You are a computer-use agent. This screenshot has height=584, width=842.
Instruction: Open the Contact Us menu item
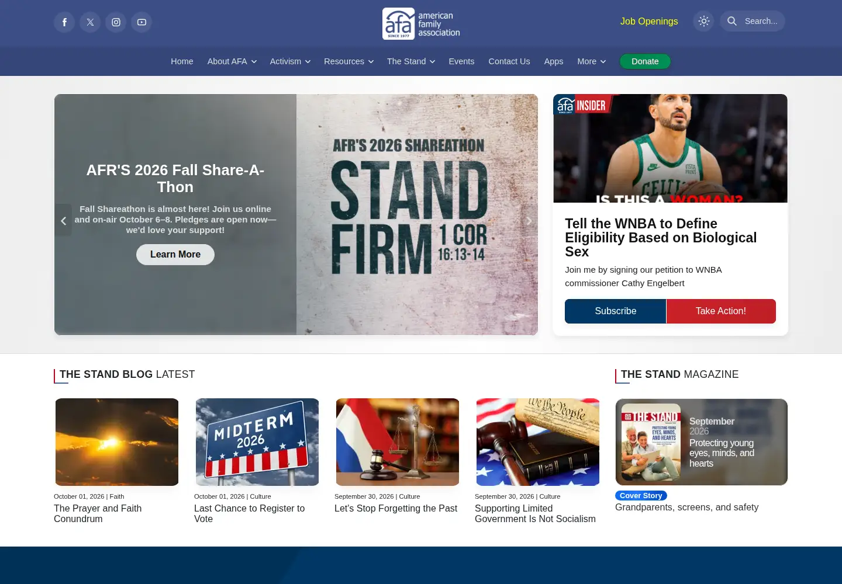coord(509,61)
